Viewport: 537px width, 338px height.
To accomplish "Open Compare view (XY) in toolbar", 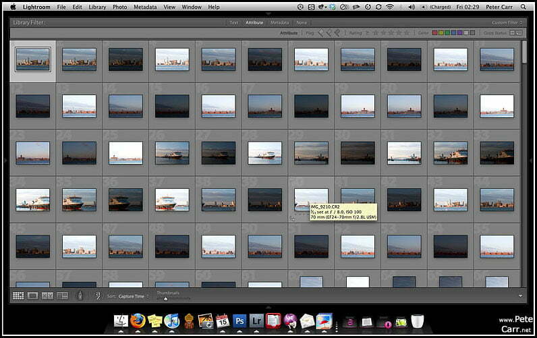I will click(x=47, y=295).
